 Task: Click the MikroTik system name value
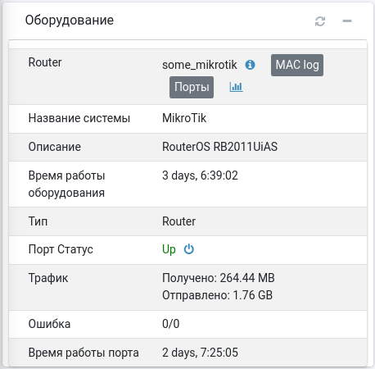click(x=184, y=118)
